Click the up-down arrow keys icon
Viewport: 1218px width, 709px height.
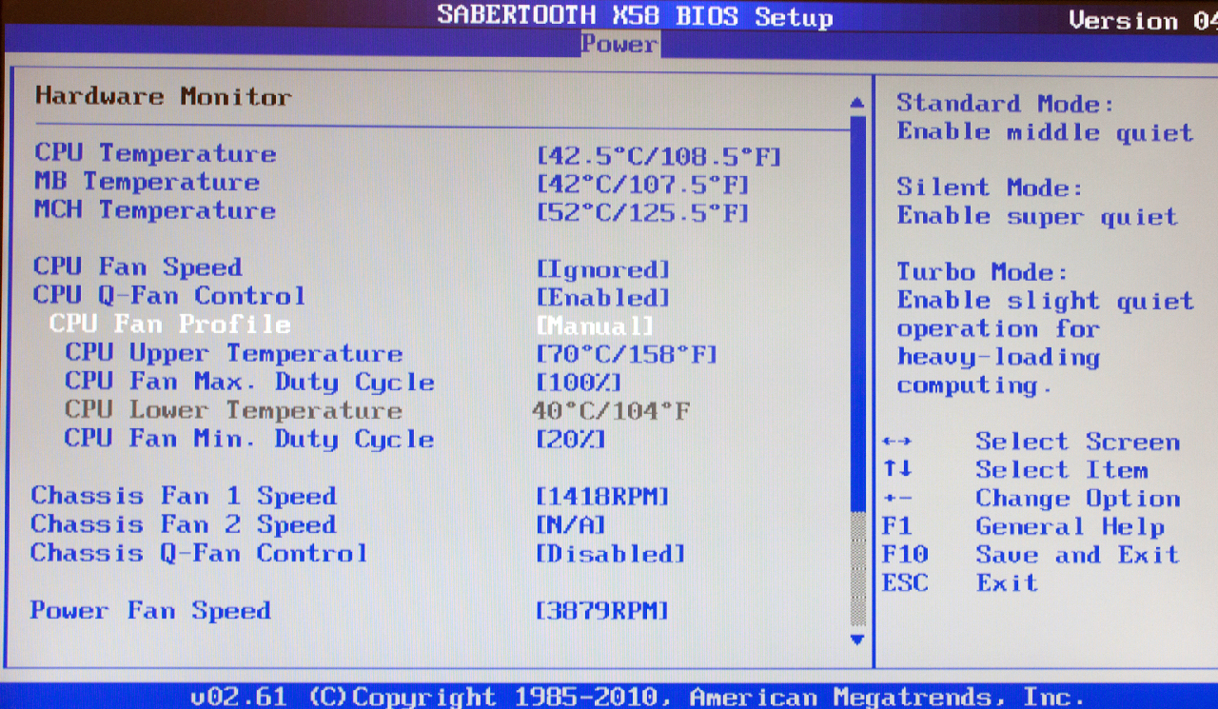pos(897,469)
